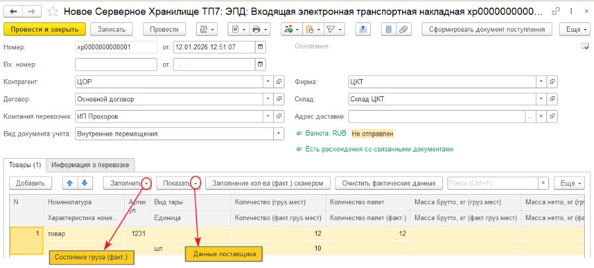594x268 pixels.
Task: Open the ИП Прохоров carrier card icon
Action: (279, 116)
